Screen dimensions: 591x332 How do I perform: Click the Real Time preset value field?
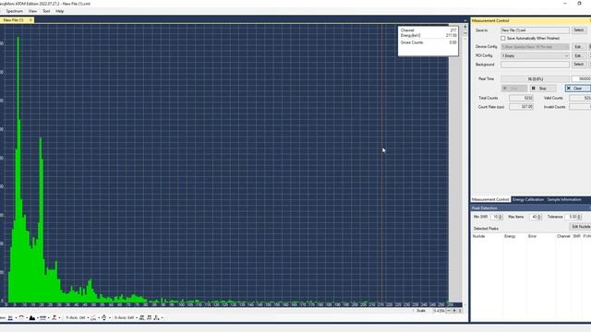pyautogui.click(x=581, y=78)
